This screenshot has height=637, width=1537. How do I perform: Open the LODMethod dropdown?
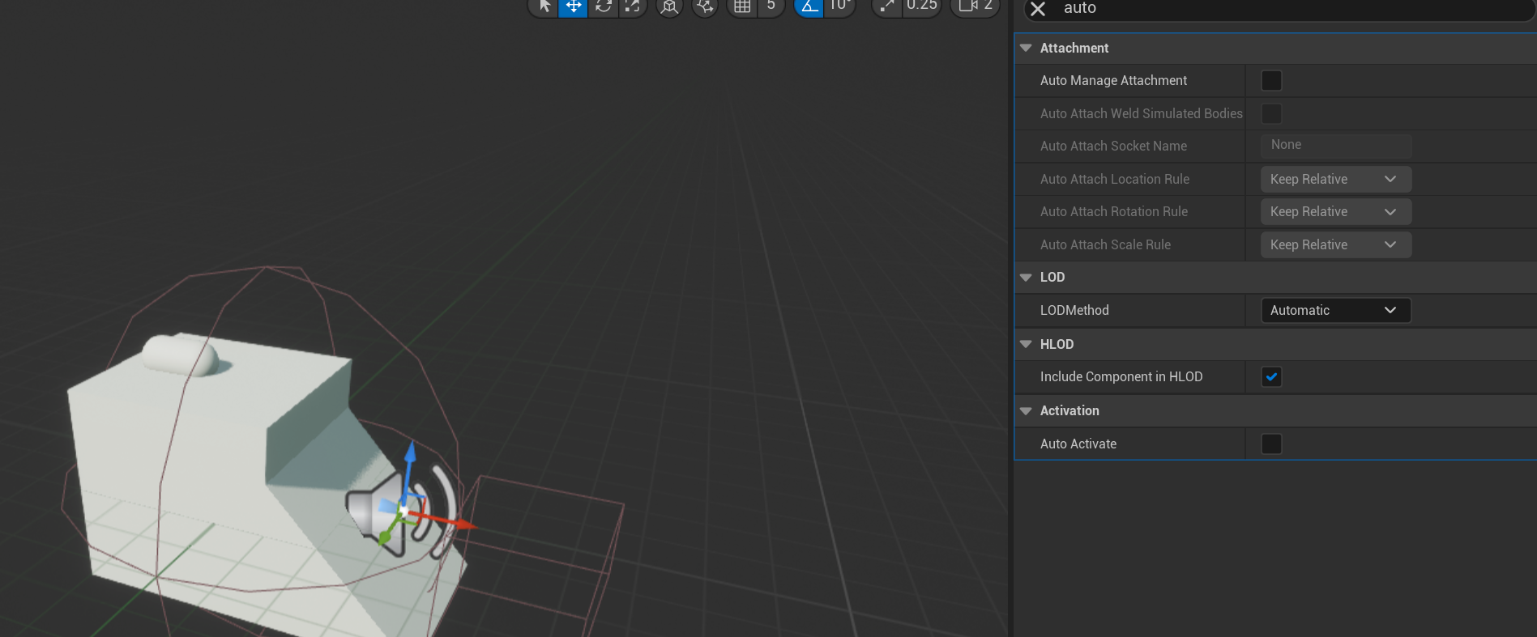(x=1335, y=311)
